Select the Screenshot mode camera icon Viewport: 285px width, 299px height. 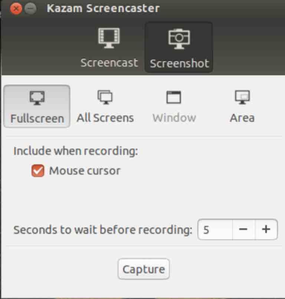[179, 39]
